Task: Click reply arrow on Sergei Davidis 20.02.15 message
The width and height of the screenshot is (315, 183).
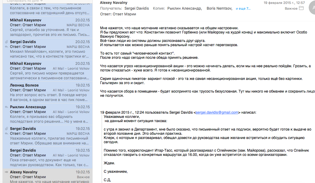Action: [6, 47]
